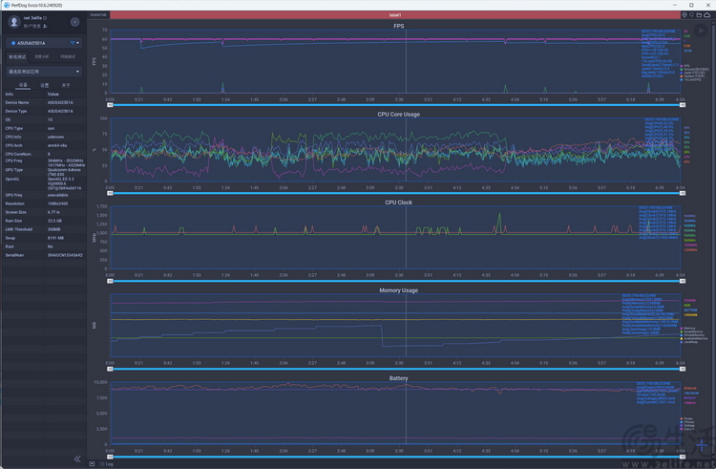Open the ASUSAI2501A device dropdown
The image size is (716, 469).
(x=44, y=43)
